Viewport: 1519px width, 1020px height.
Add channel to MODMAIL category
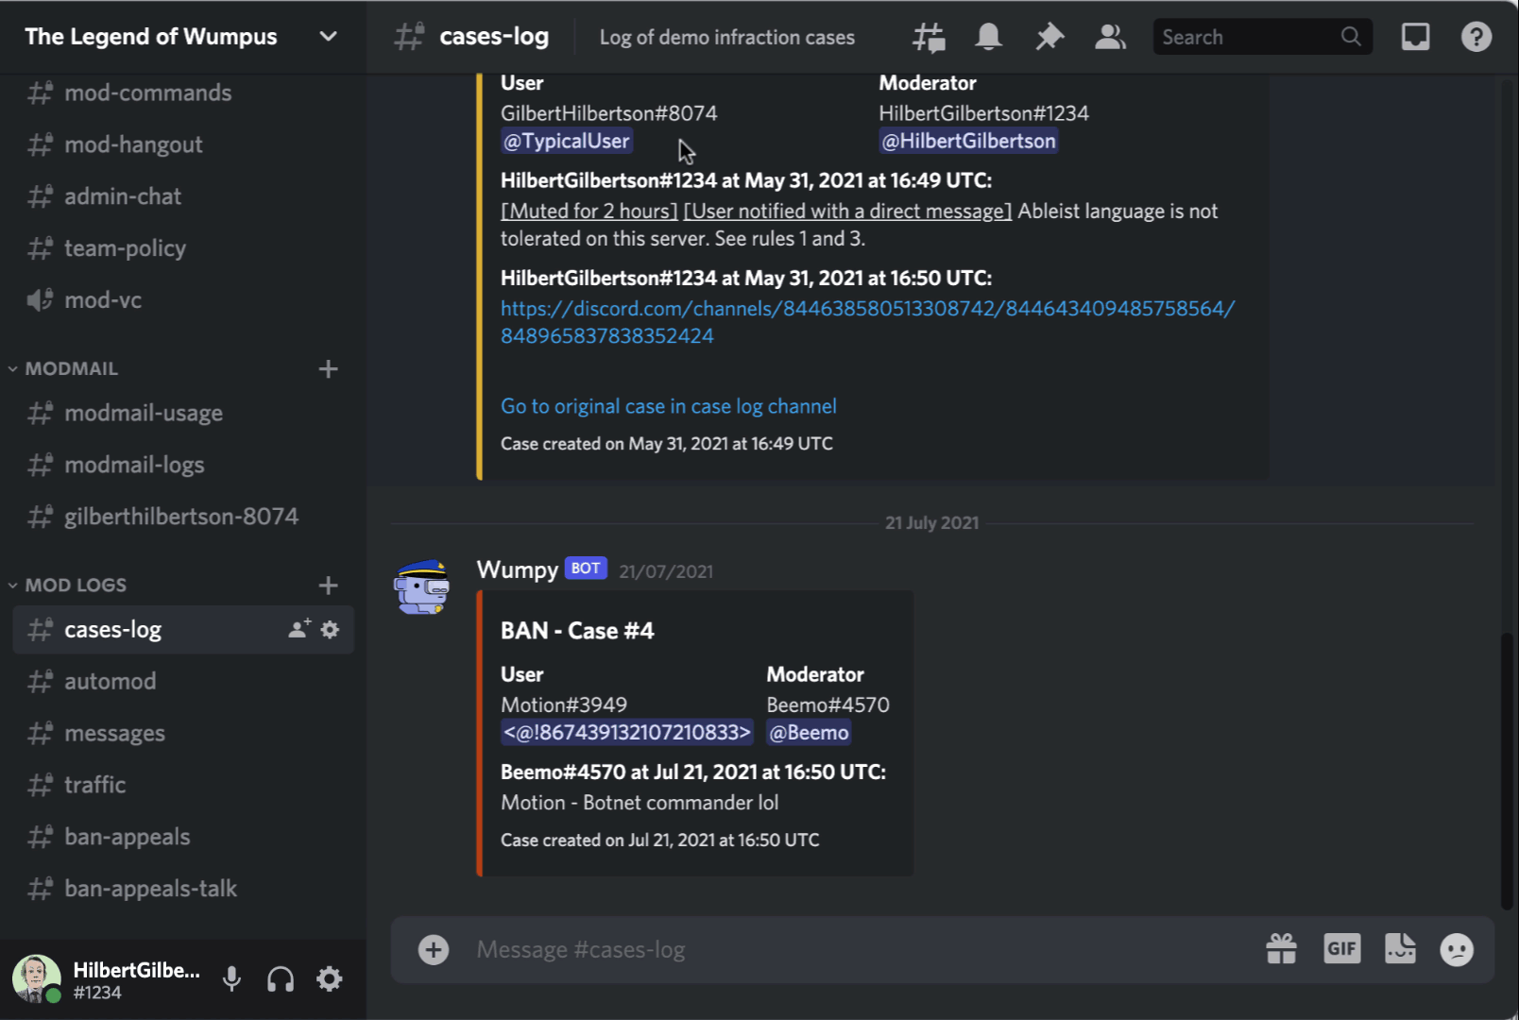[x=328, y=369]
